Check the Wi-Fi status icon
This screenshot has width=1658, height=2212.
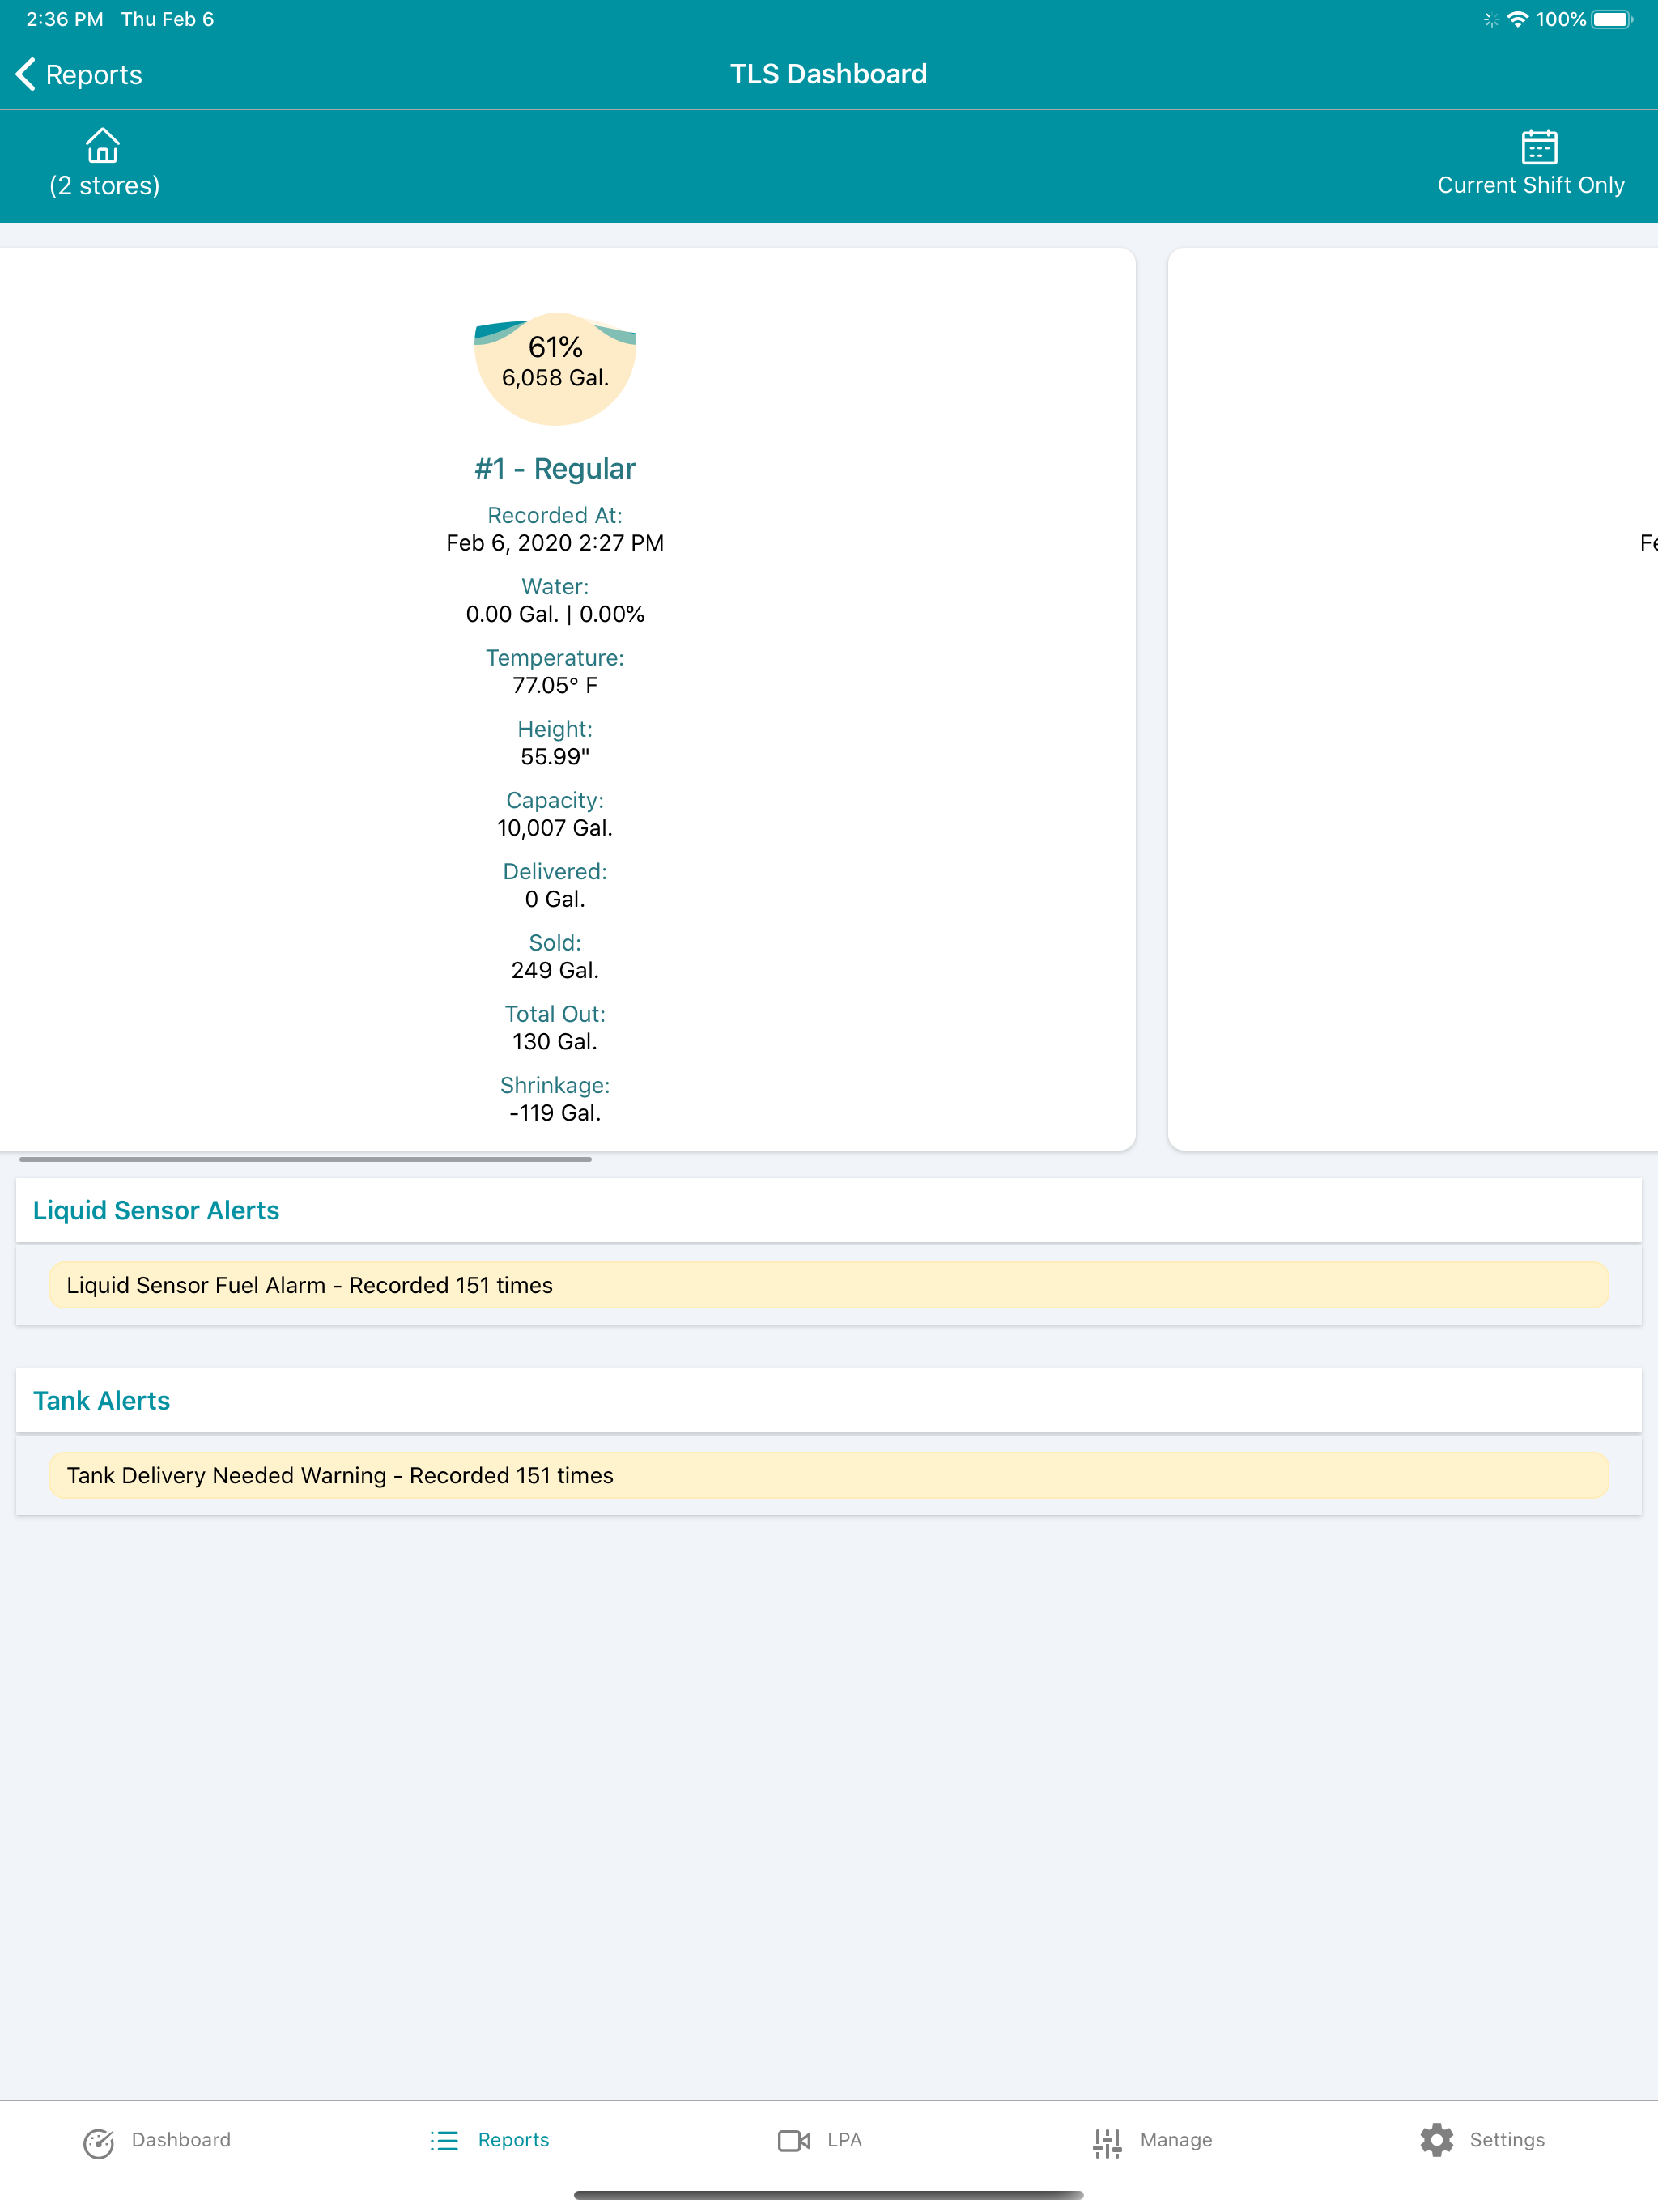1517,19
